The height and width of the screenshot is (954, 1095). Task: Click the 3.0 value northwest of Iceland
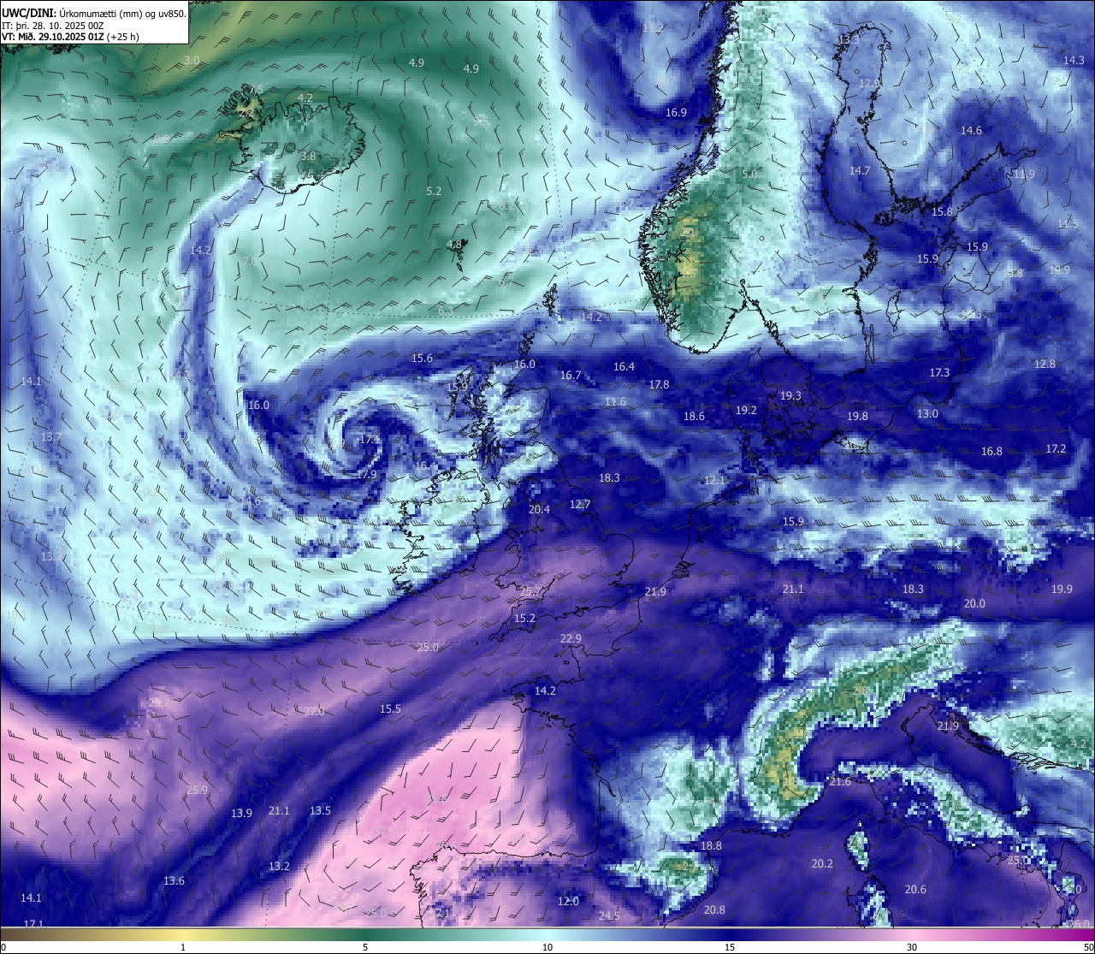[192, 61]
